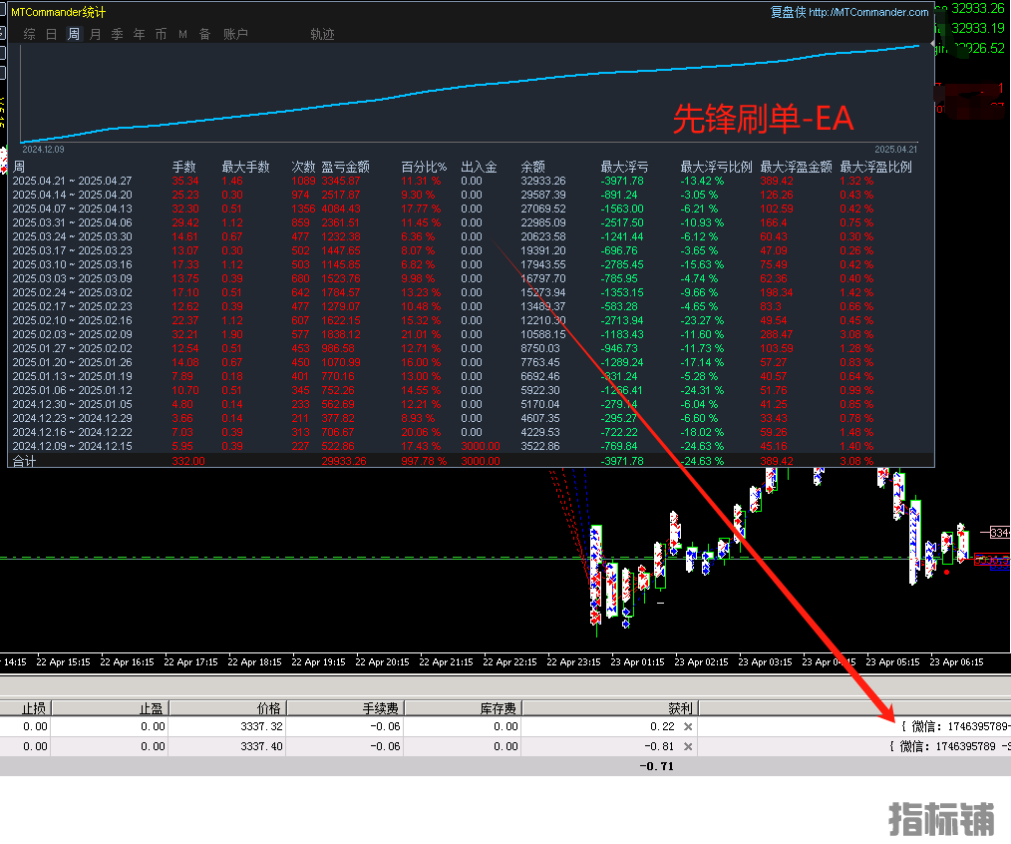Select the order priced 3337.32
This screenshot has height=844, width=1011.
[505, 726]
